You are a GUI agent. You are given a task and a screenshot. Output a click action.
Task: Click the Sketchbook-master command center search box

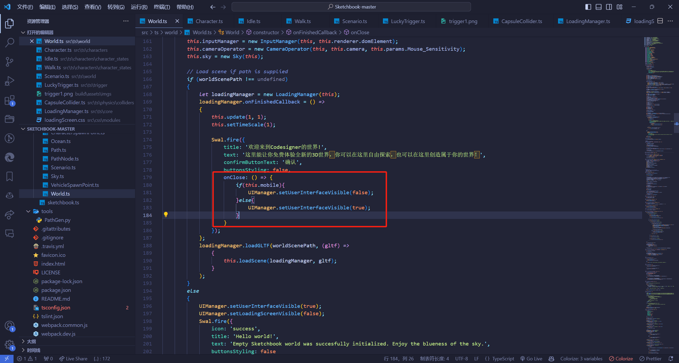click(351, 7)
